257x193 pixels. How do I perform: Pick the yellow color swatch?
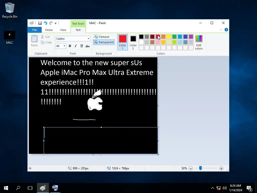(169, 37)
